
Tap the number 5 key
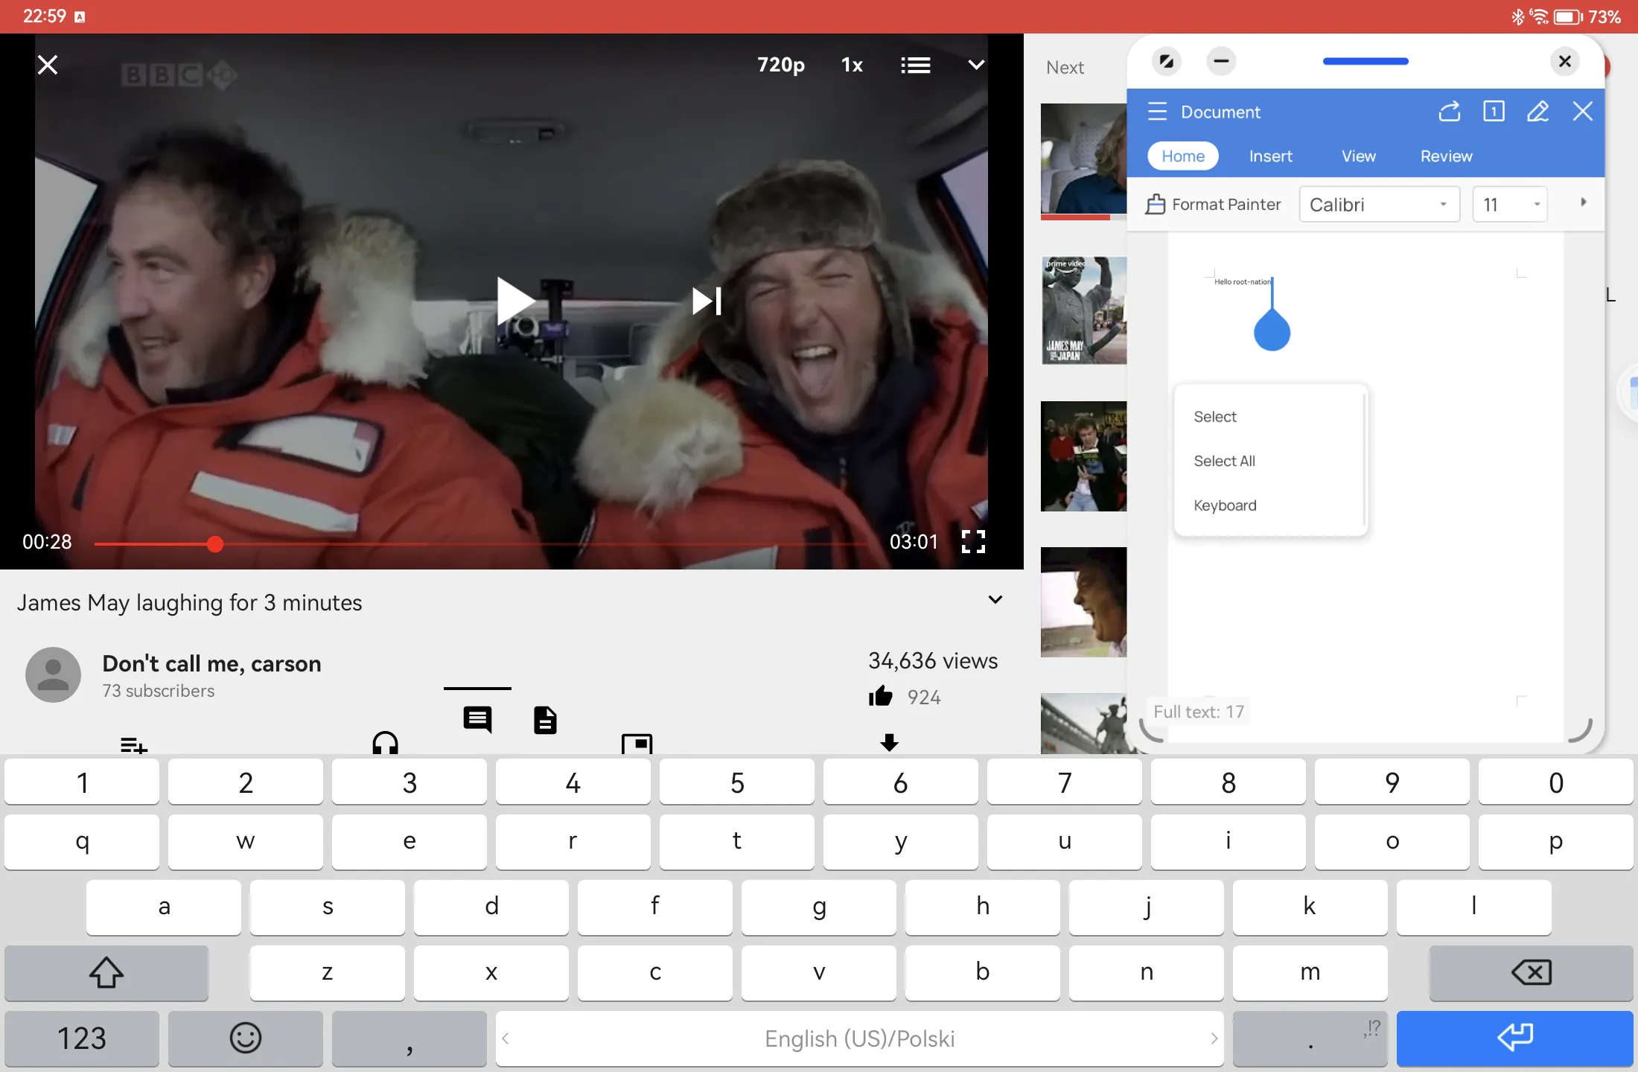coord(737,782)
